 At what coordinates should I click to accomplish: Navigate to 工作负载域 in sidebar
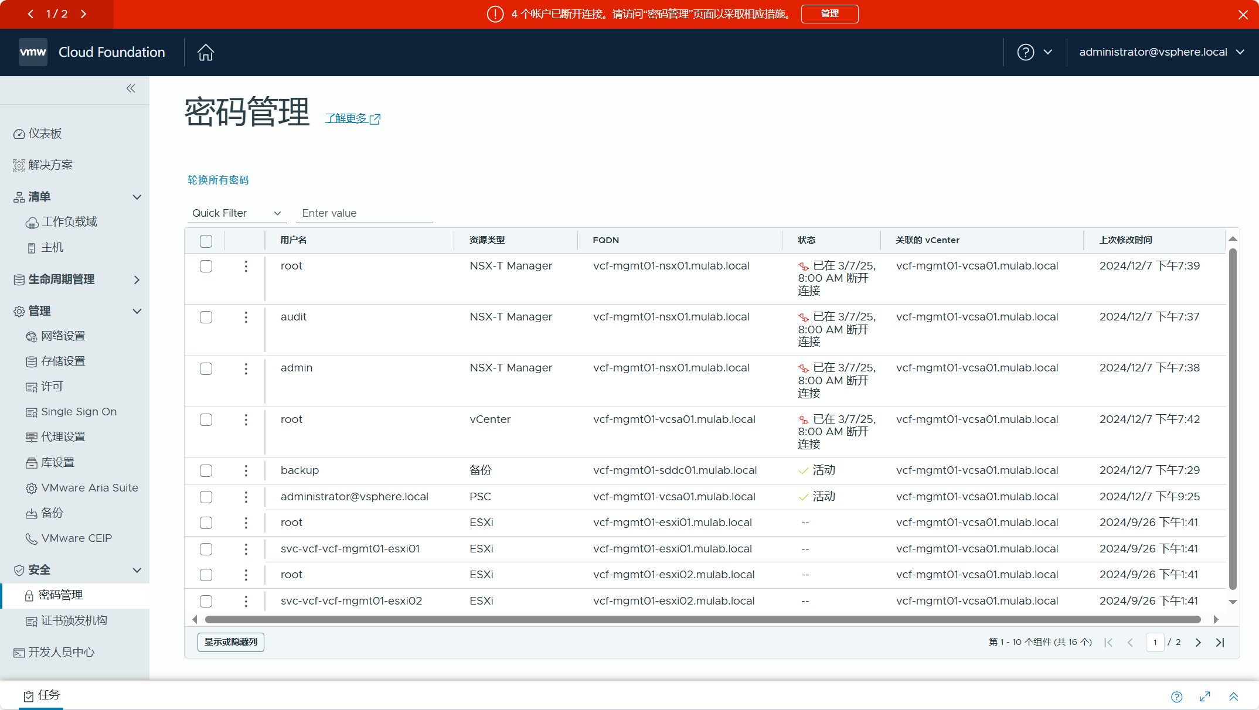[x=69, y=222]
